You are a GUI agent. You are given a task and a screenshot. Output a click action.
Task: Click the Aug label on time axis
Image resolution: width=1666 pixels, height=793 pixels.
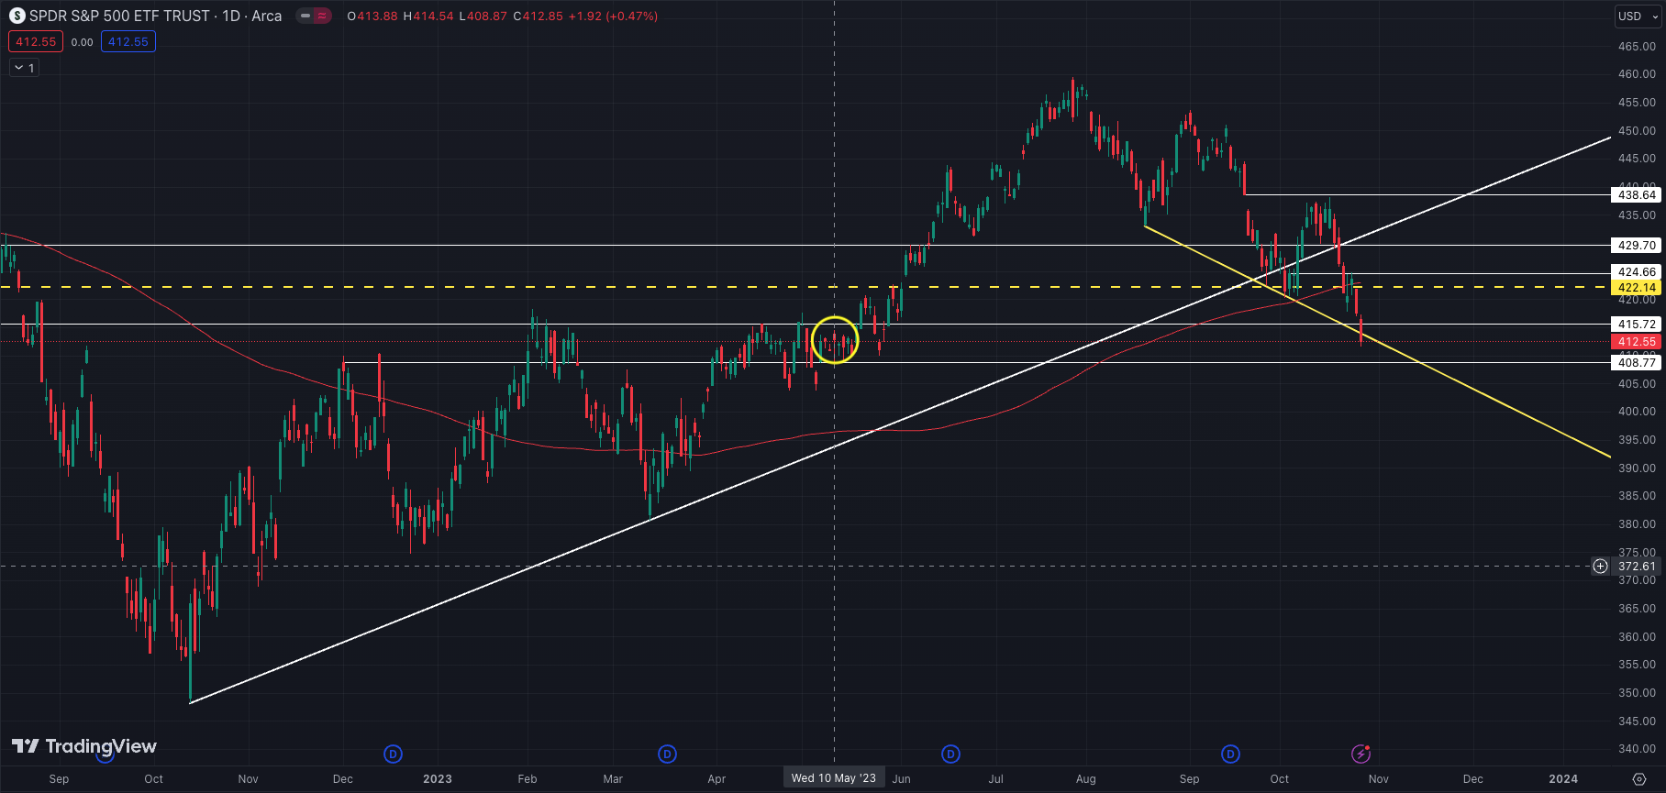[x=1086, y=779]
